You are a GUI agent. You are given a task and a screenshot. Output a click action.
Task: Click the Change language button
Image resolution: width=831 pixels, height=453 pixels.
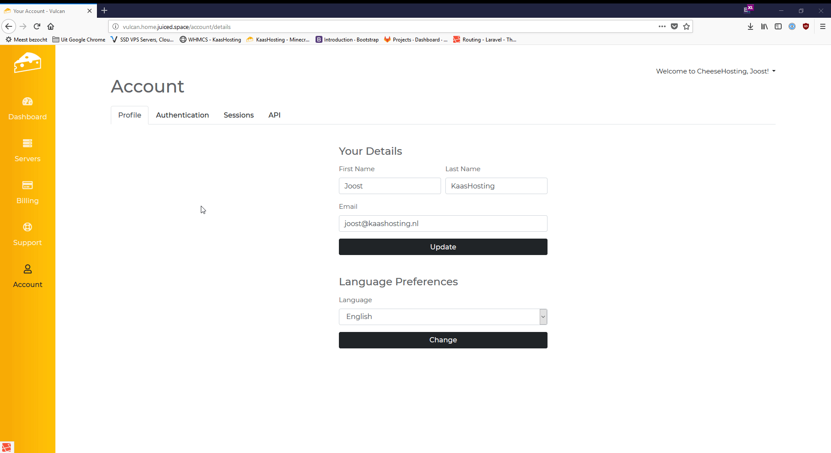[x=443, y=340]
